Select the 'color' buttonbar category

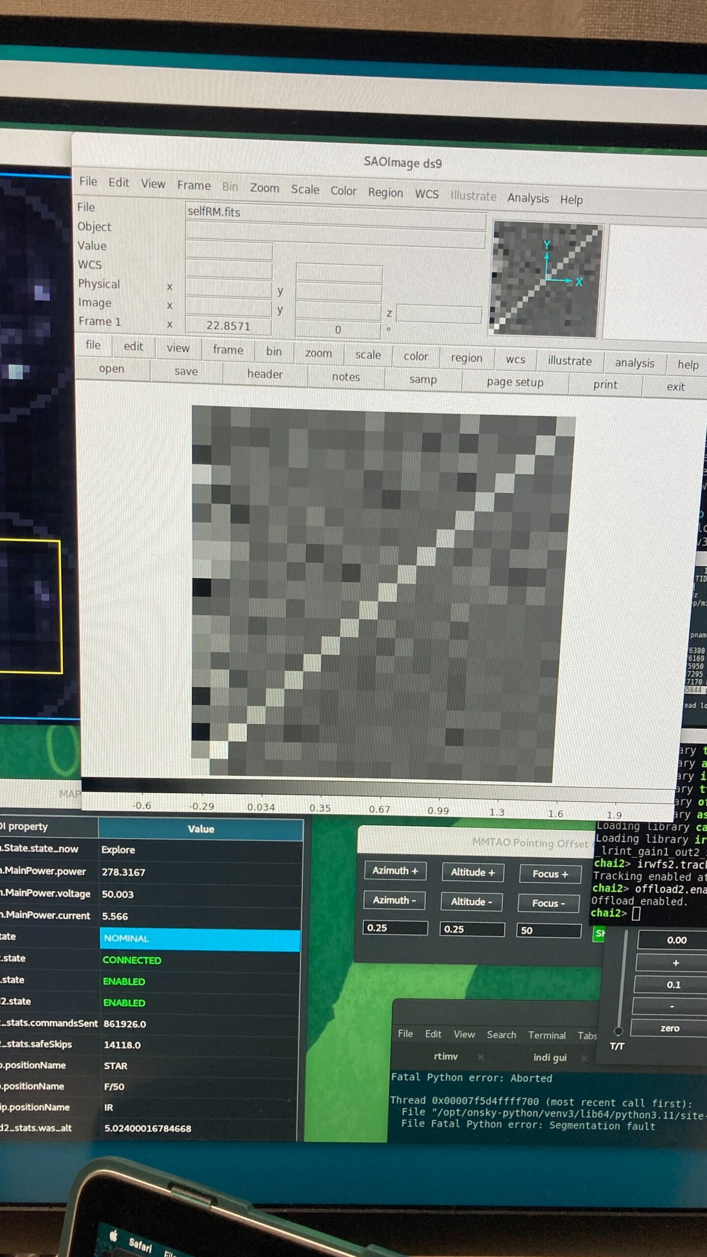tap(415, 356)
